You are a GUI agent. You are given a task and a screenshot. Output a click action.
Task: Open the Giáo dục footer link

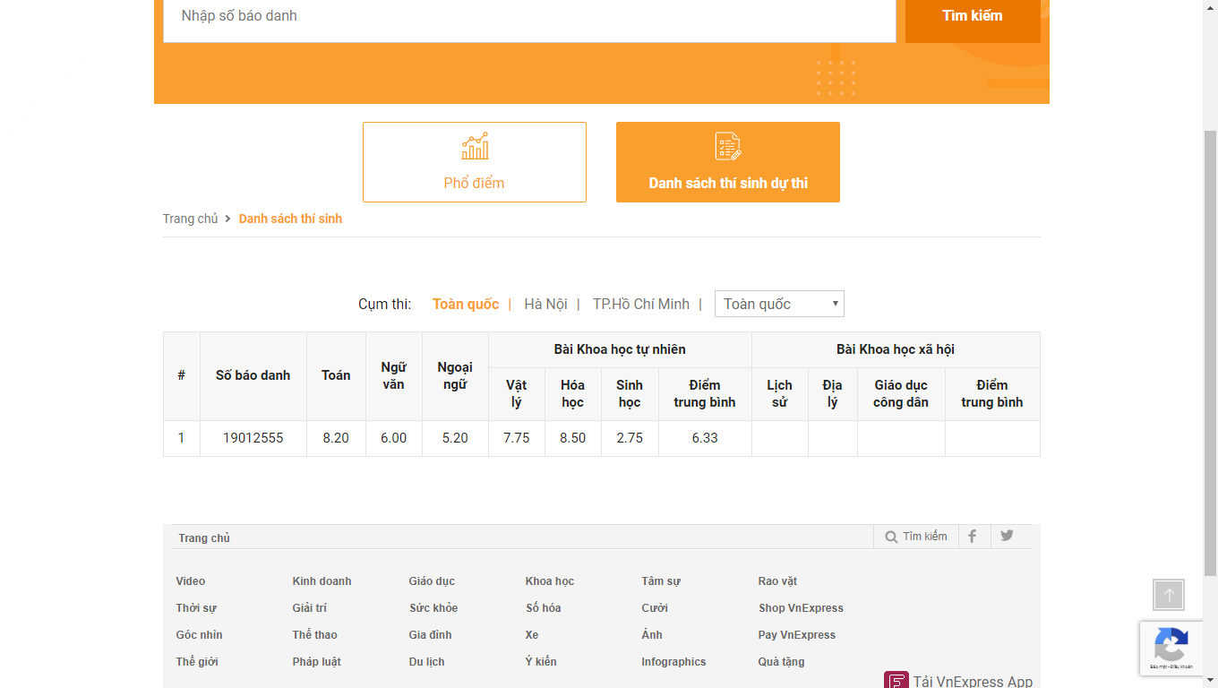(x=432, y=581)
